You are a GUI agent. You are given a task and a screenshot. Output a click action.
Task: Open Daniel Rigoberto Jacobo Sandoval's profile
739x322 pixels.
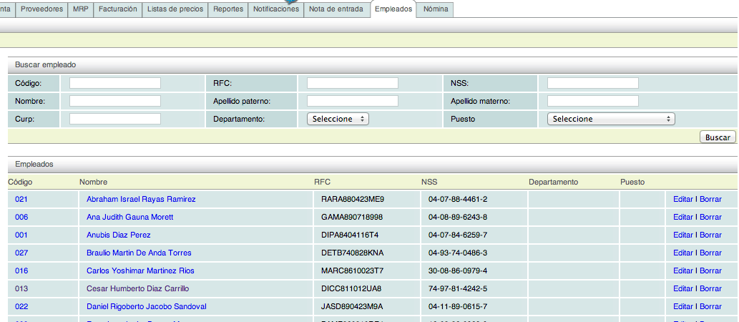[146, 306]
